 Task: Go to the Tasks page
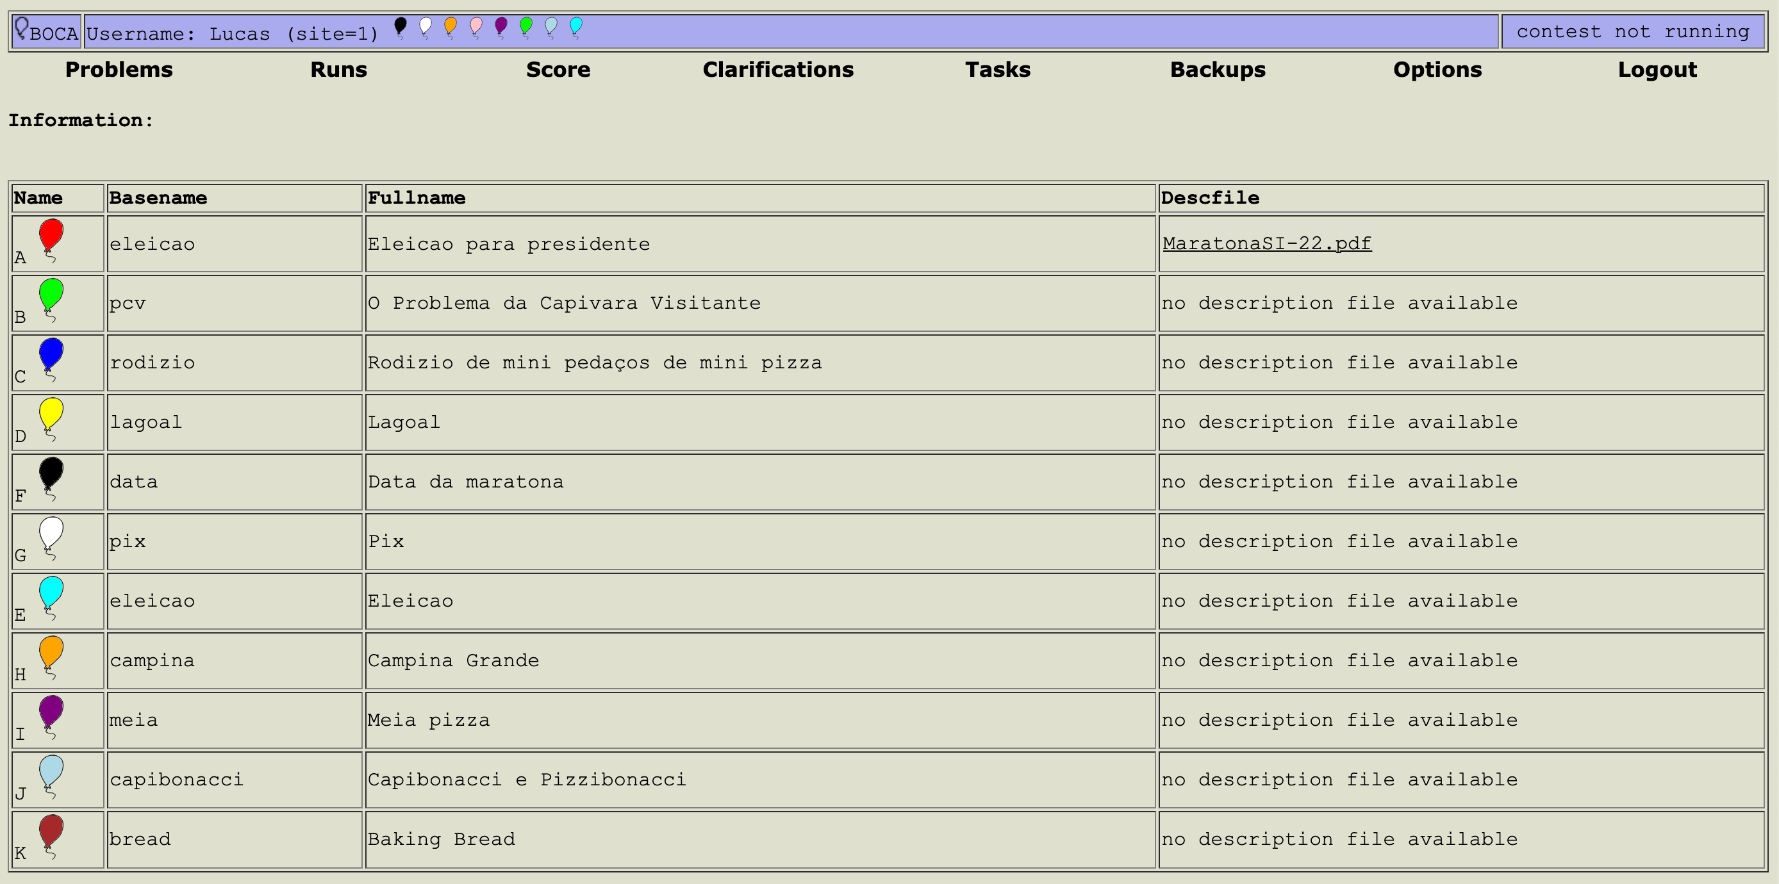tap(998, 70)
